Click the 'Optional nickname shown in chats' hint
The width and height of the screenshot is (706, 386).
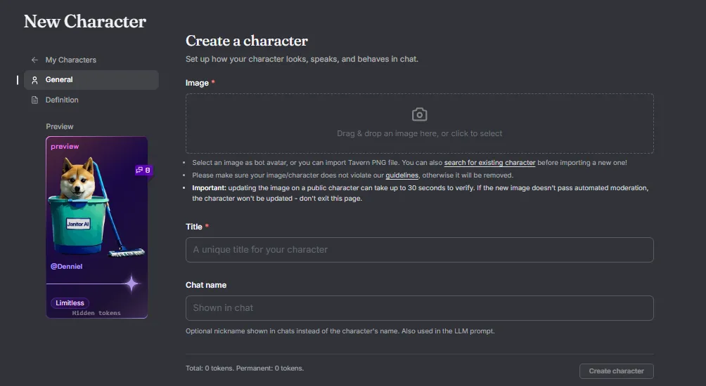[340, 331]
